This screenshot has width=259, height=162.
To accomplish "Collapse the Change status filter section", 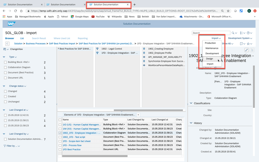I will [4, 86].
